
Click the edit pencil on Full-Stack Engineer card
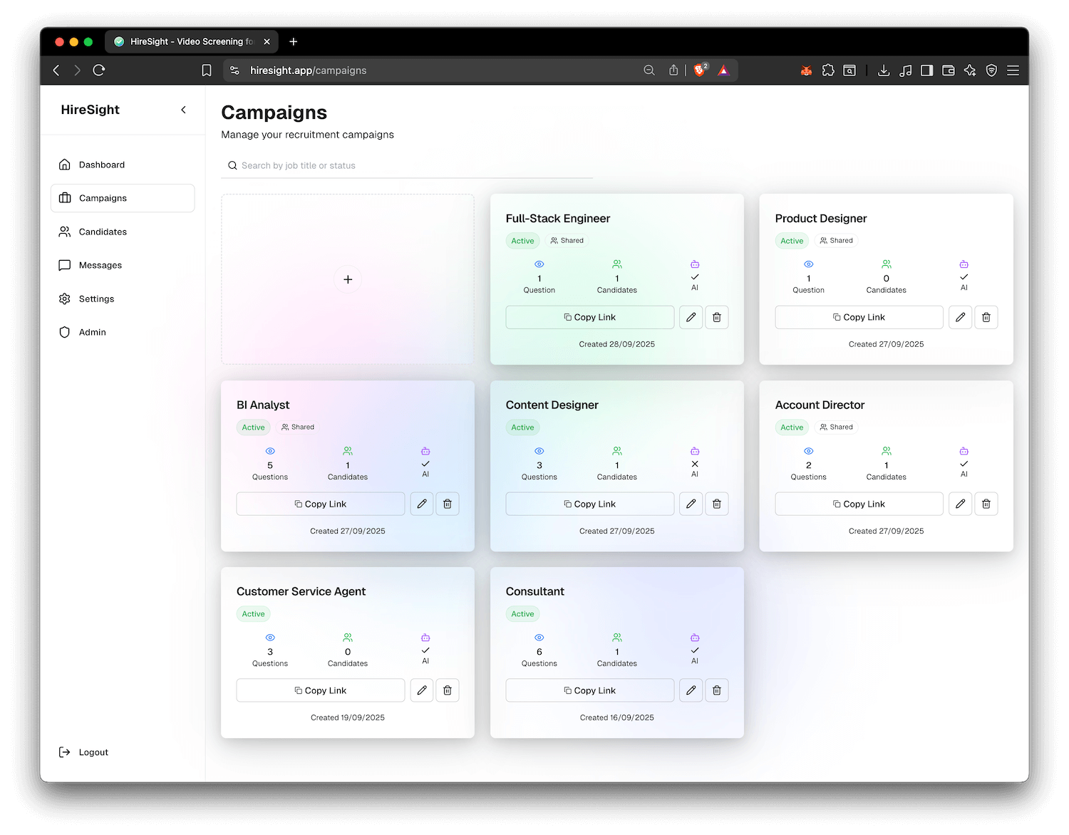click(691, 317)
